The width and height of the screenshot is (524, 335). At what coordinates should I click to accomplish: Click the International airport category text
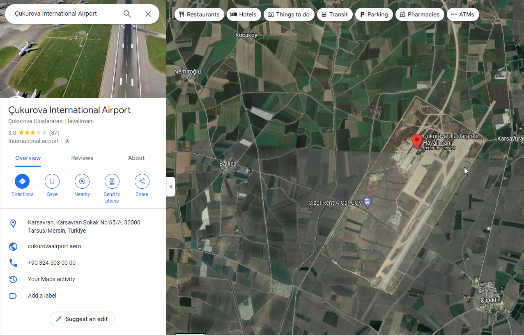(x=33, y=141)
